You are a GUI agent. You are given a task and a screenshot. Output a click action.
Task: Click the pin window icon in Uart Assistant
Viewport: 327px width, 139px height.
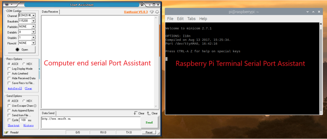tap(142, 5)
